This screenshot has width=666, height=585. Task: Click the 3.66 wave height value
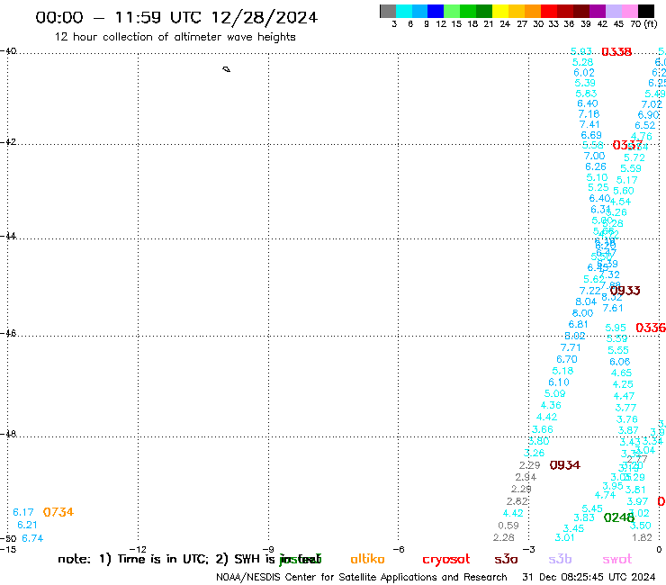543,429
